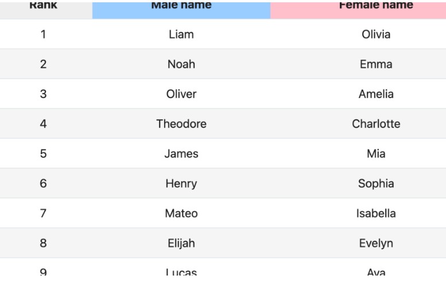The width and height of the screenshot is (446, 287).
Task: Select the name Mateo
Action: [181, 214]
